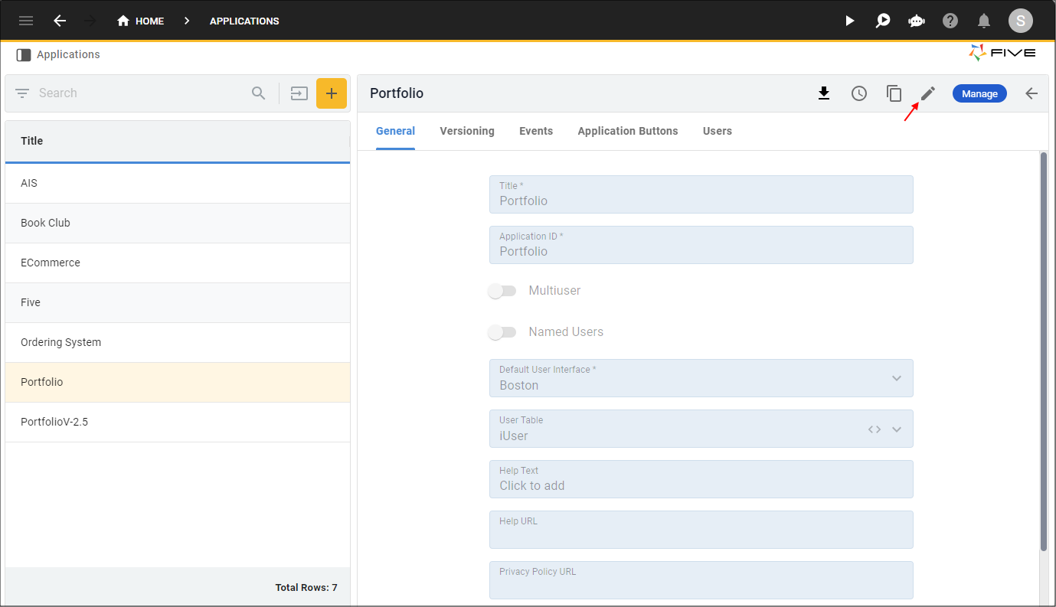Click the Application ID field
The image size is (1056, 607).
click(x=701, y=245)
